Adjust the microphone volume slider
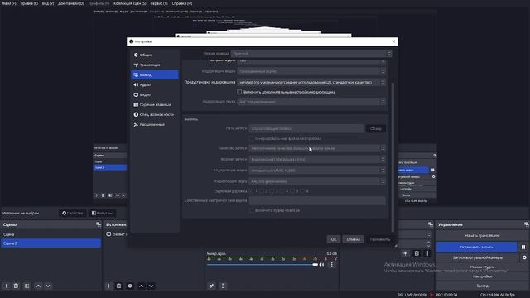This screenshot has width=530, height=298. click(x=263, y=265)
